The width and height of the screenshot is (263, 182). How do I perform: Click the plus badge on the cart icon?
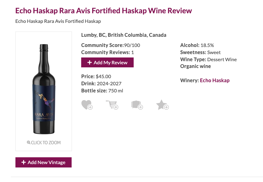[116, 108]
